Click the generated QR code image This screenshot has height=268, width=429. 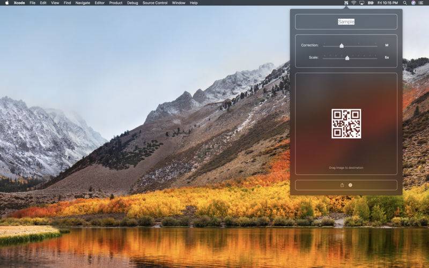coord(346,124)
